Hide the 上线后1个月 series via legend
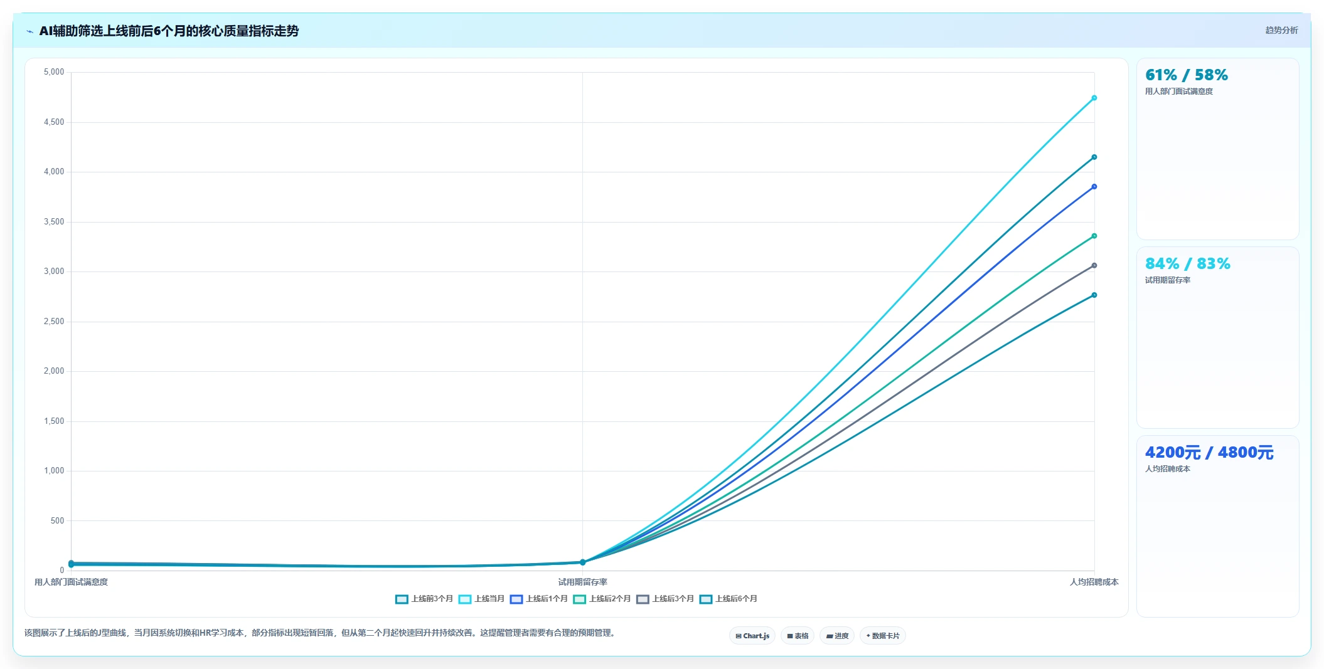This screenshot has height=669, width=1324. [x=539, y=599]
